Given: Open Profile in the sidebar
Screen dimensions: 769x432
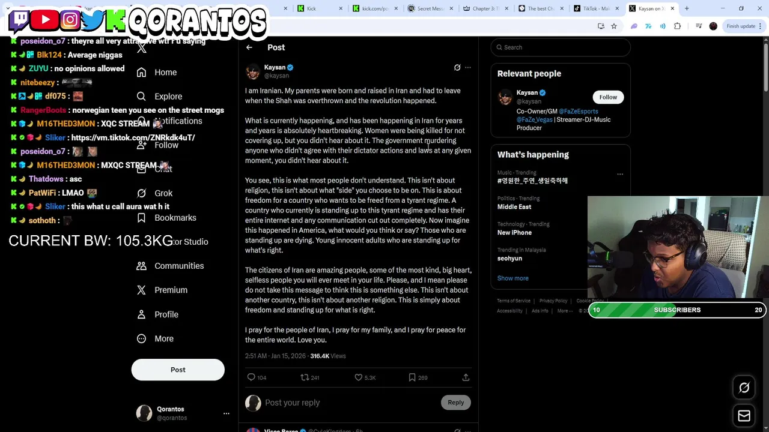Looking at the screenshot, I should coord(157,314).
